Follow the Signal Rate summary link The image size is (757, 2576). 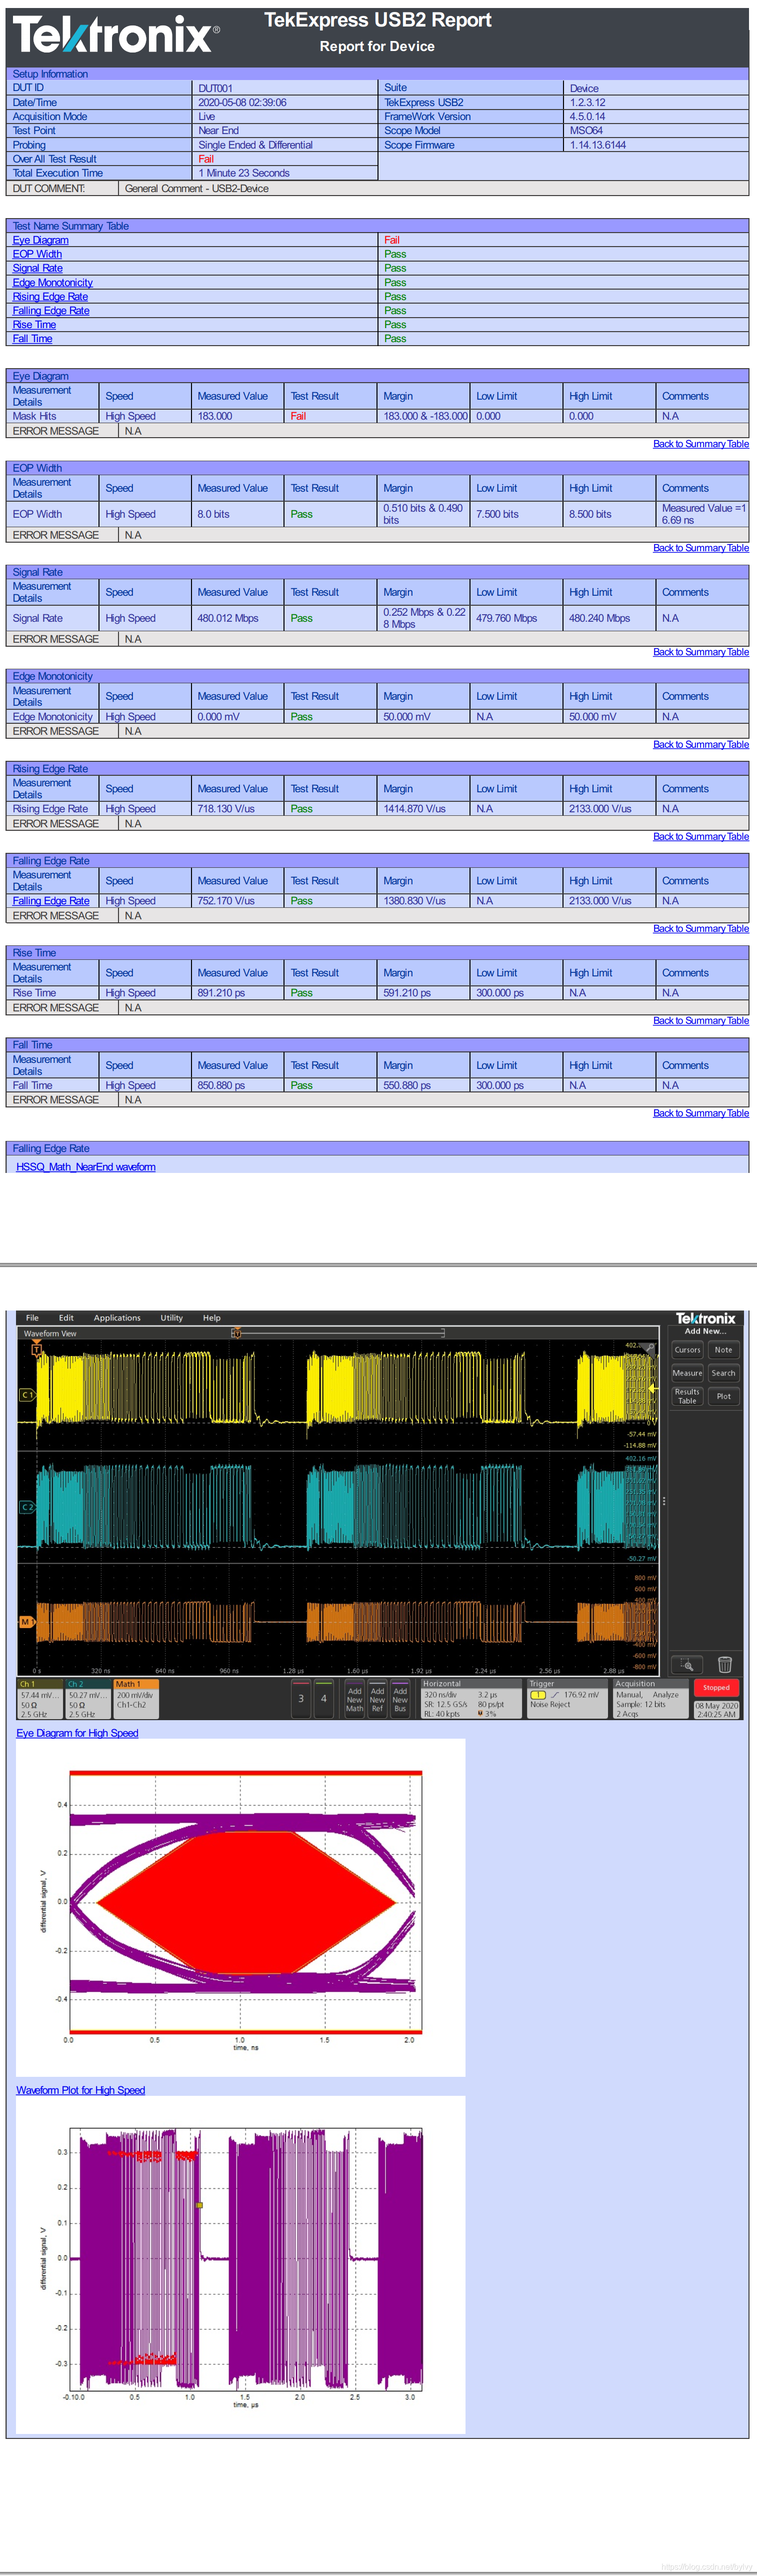click(38, 268)
